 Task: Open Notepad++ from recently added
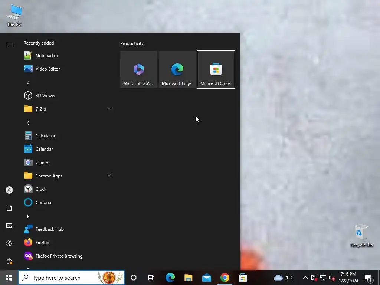click(x=68, y=56)
